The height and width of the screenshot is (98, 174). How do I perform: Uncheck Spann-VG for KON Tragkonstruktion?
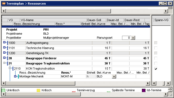click(156, 68)
